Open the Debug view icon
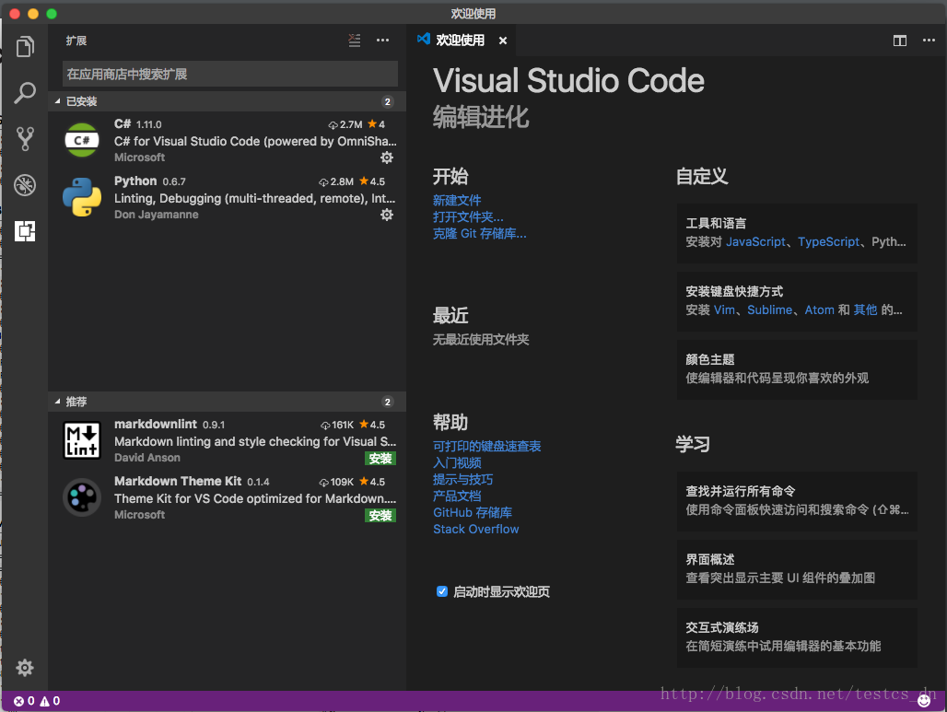 (25, 185)
